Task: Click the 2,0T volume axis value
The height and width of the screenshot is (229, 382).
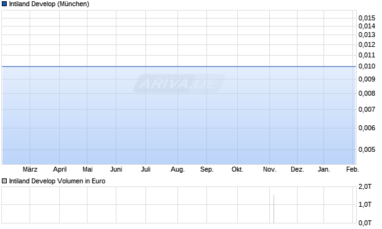Action: point(365,187)
